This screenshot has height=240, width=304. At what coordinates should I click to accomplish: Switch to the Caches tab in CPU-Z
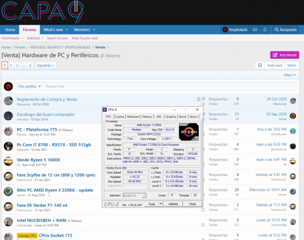pyautogui.click(x=119, y=117)
